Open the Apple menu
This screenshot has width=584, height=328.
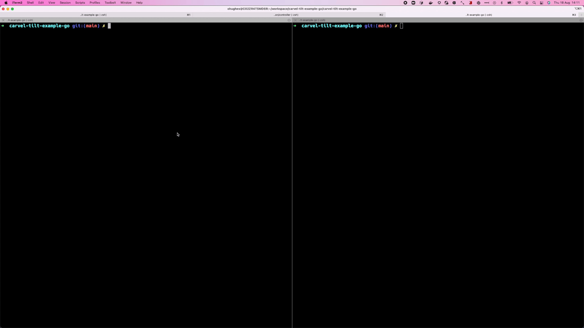(x=6, y=3)
